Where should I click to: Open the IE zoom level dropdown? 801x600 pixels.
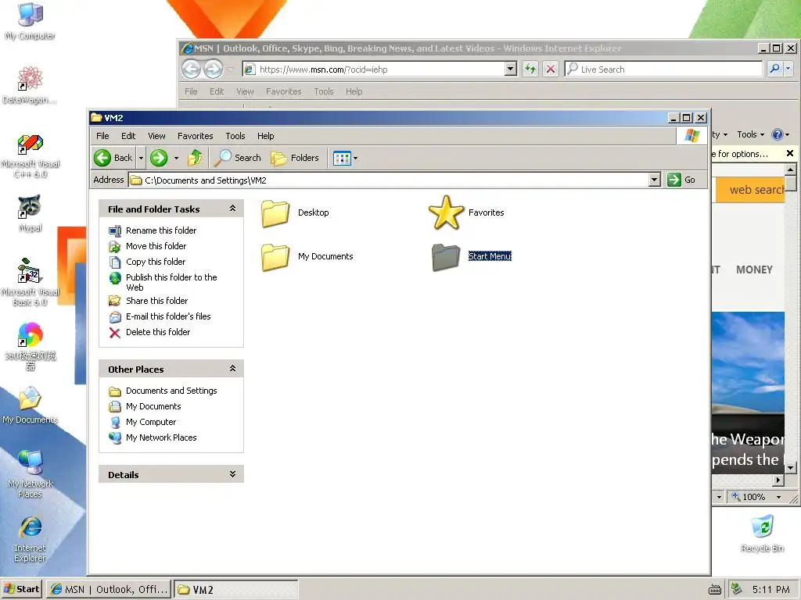[x=778, y=497]
